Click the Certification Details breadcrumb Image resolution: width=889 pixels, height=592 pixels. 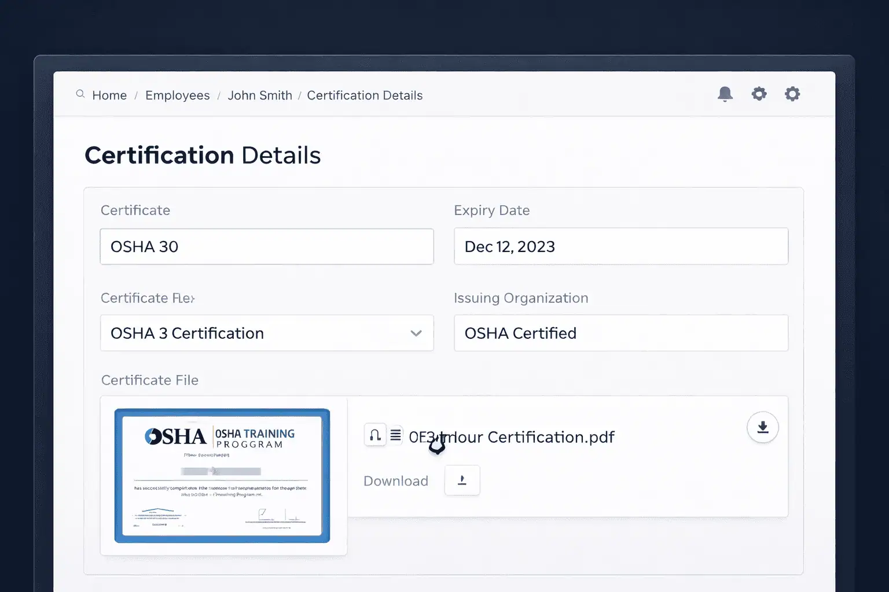[365, 95]
